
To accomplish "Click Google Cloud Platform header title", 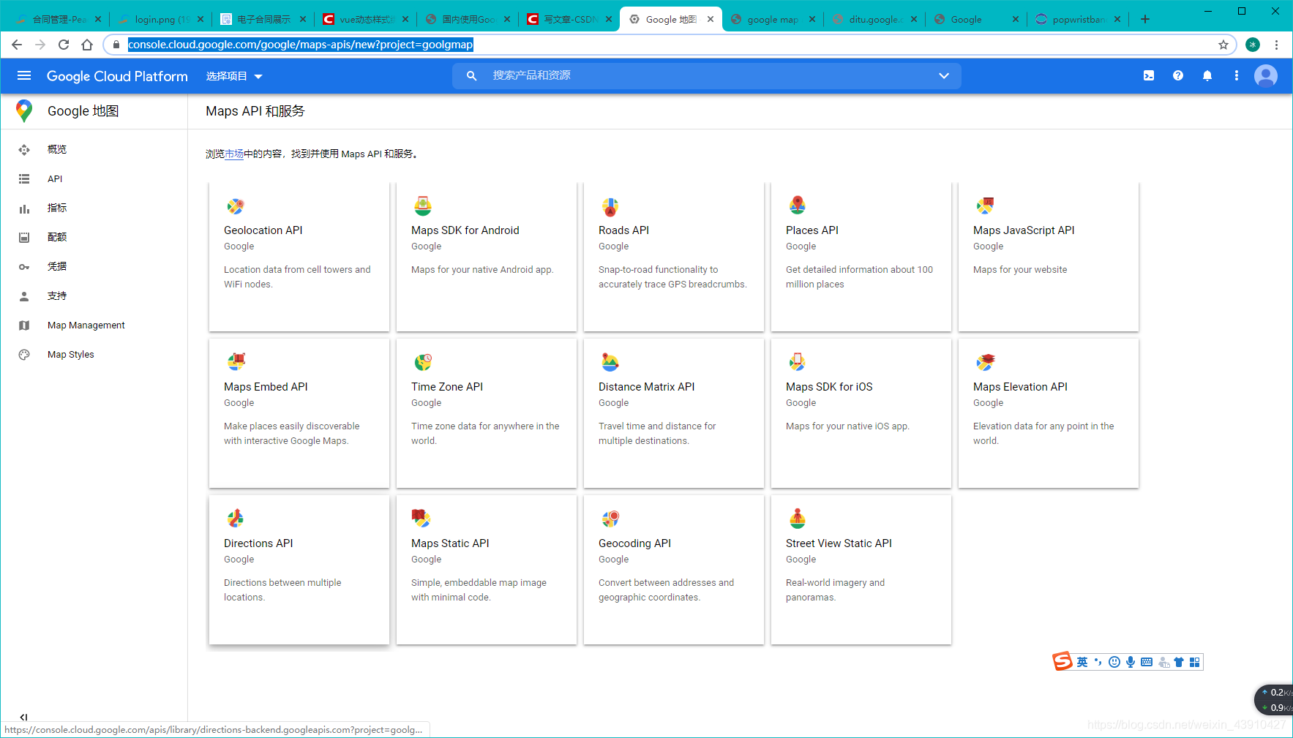I will point(117,76).
